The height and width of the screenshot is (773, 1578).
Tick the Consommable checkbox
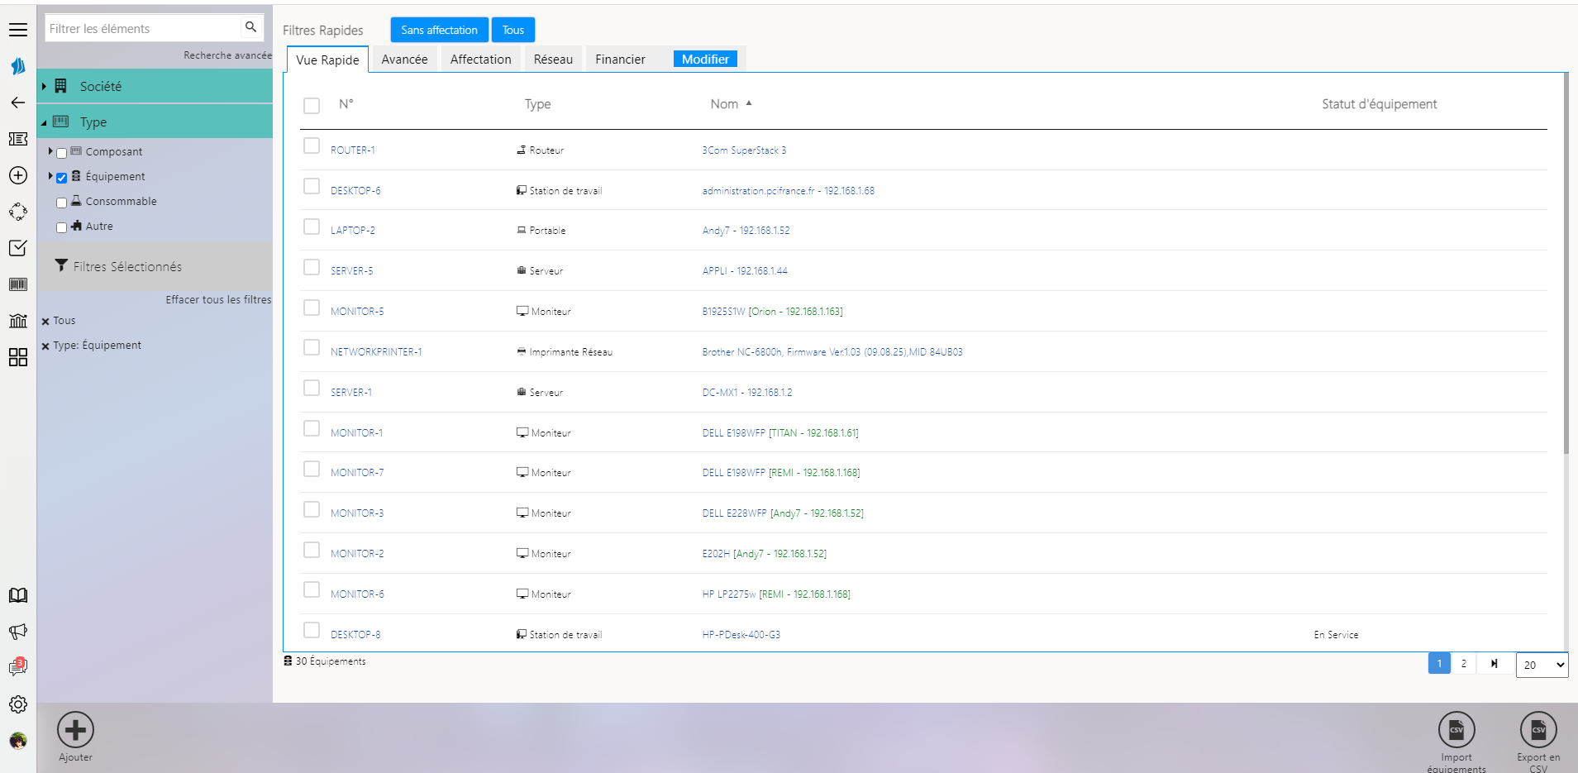61,203
